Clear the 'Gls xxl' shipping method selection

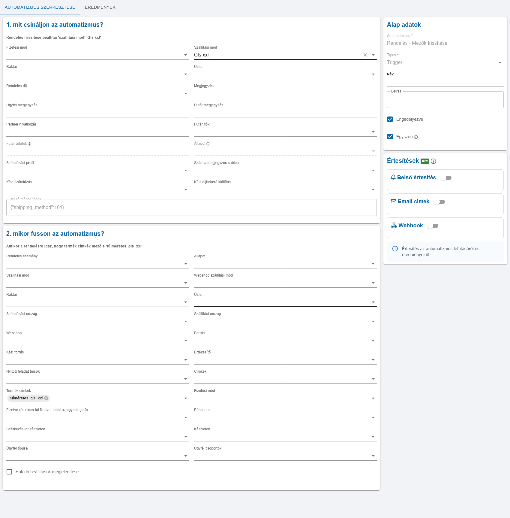point(365,55)
